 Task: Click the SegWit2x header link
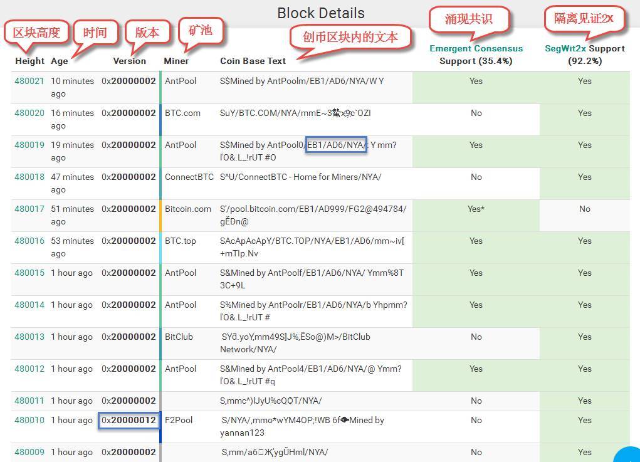click(565, 48)
